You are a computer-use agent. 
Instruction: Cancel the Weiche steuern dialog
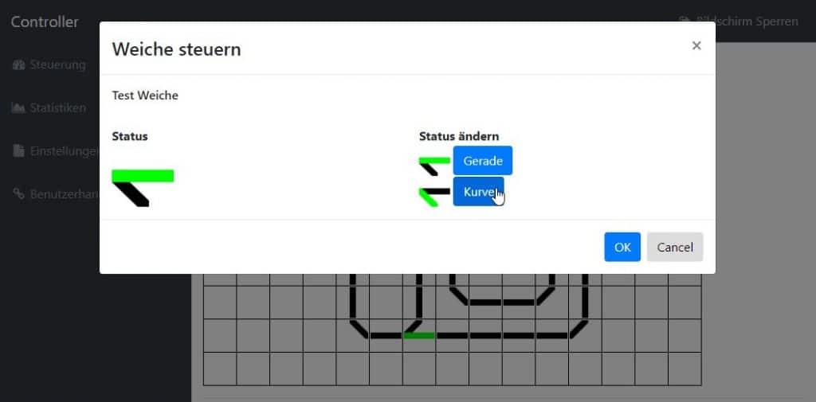coord(675,247)
